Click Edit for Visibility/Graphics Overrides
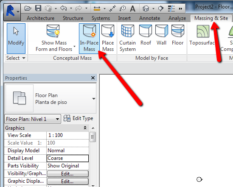233x187 pixels. click(68, 174)
